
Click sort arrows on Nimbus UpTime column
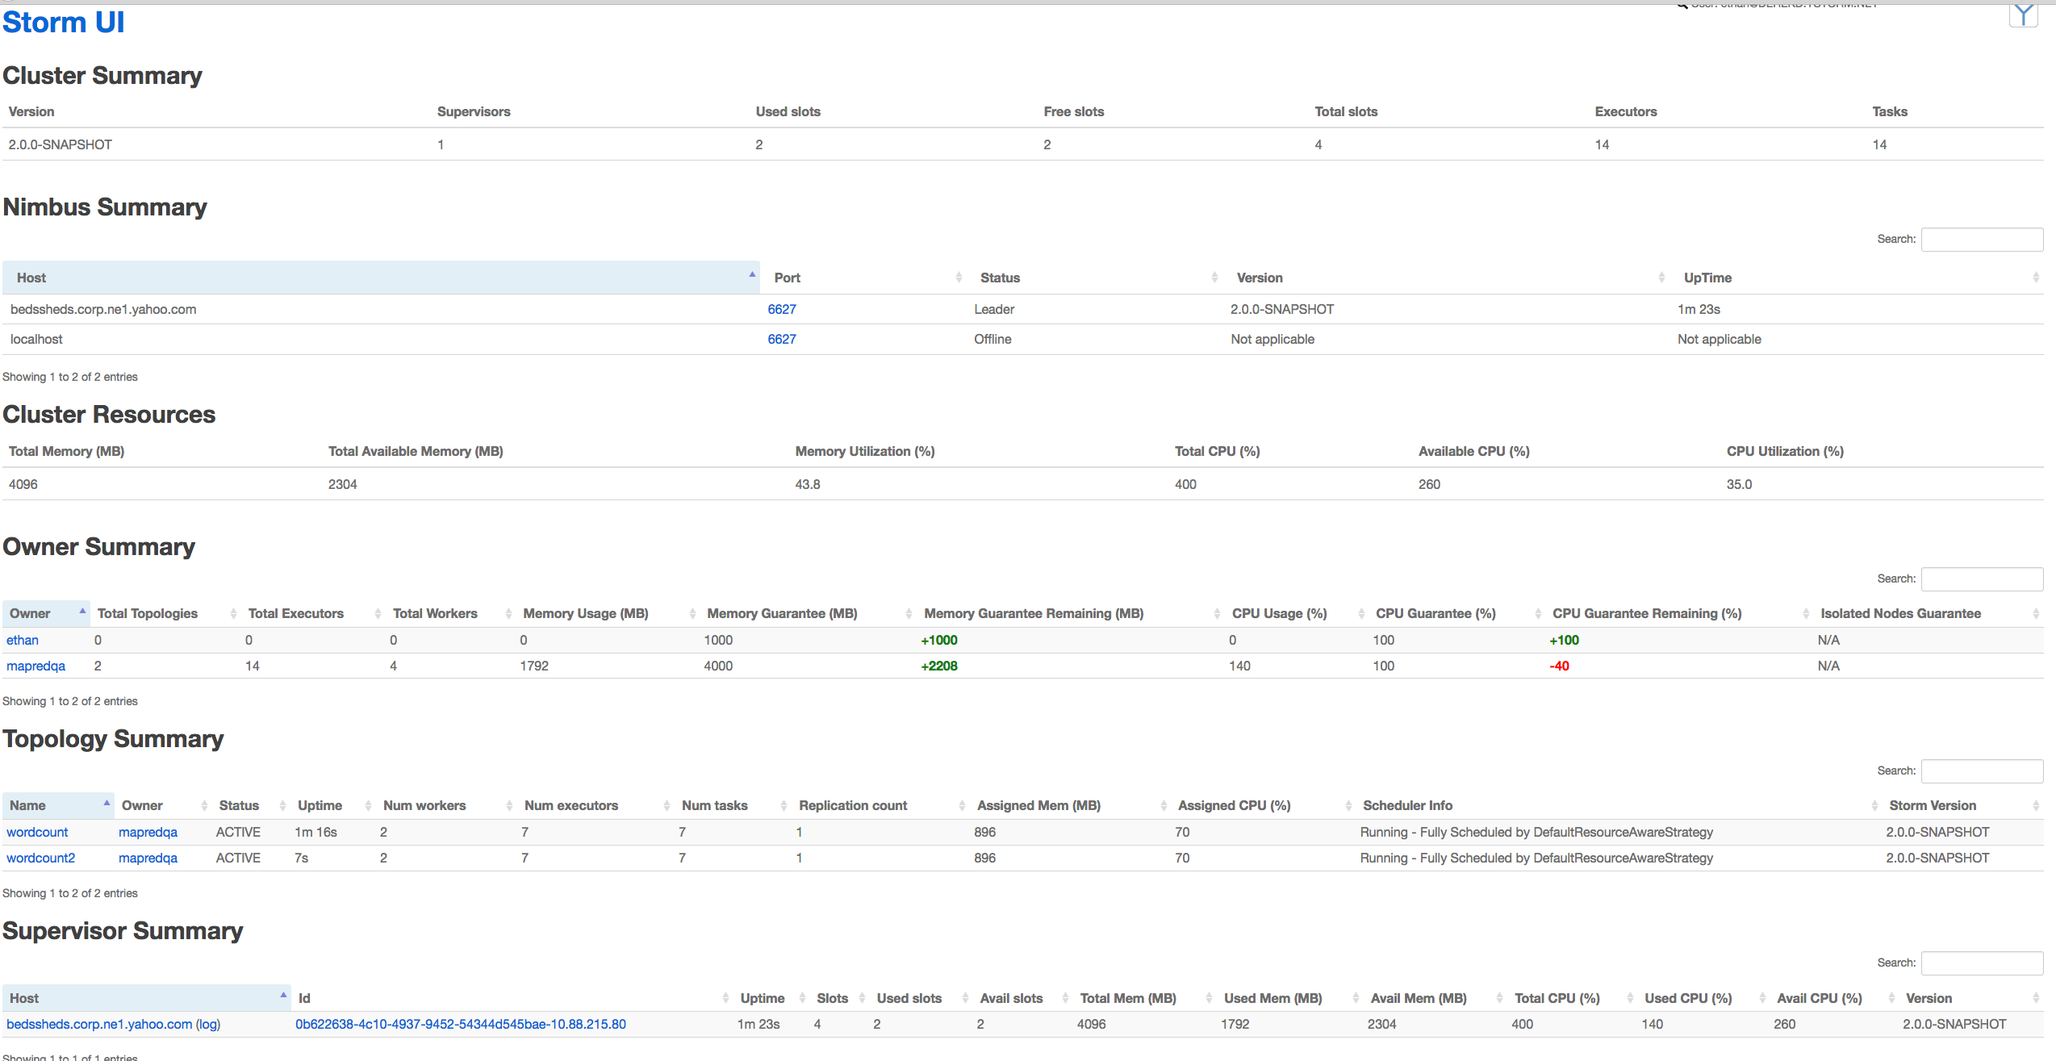[x=2035, y=278]
